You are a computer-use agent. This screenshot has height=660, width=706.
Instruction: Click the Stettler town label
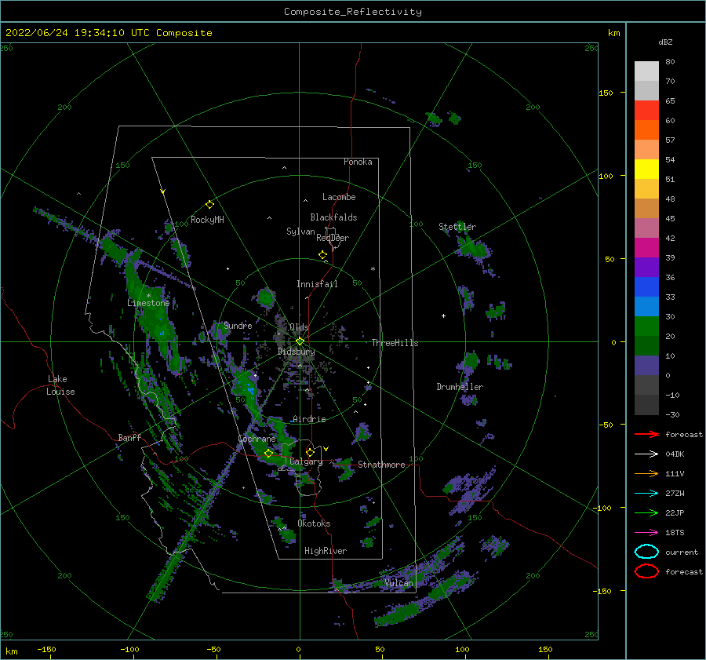pyautogui.click(x=457, y=227)
